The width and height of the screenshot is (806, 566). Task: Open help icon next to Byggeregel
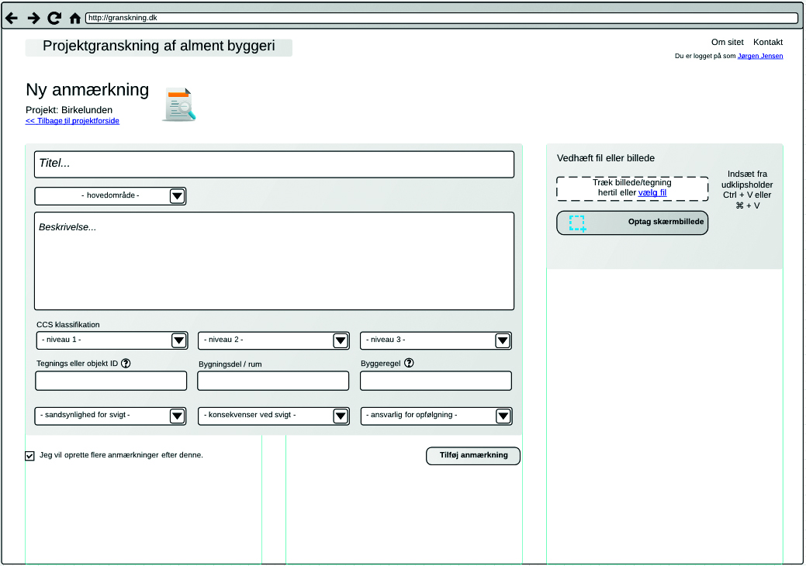pos(409,363)
